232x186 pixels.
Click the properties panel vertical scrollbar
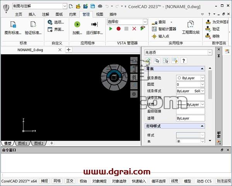tap(210, 84)
